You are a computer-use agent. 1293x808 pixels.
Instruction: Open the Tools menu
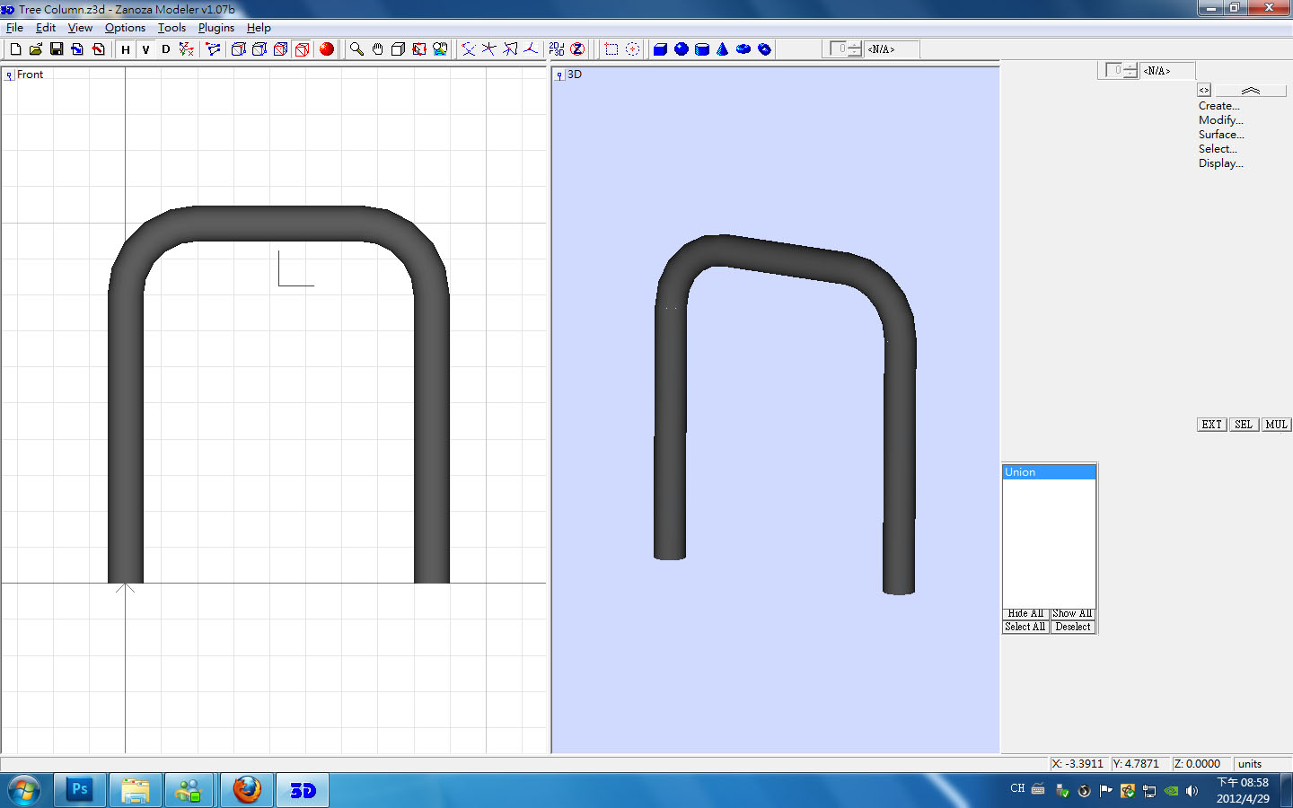pos(172,28)
